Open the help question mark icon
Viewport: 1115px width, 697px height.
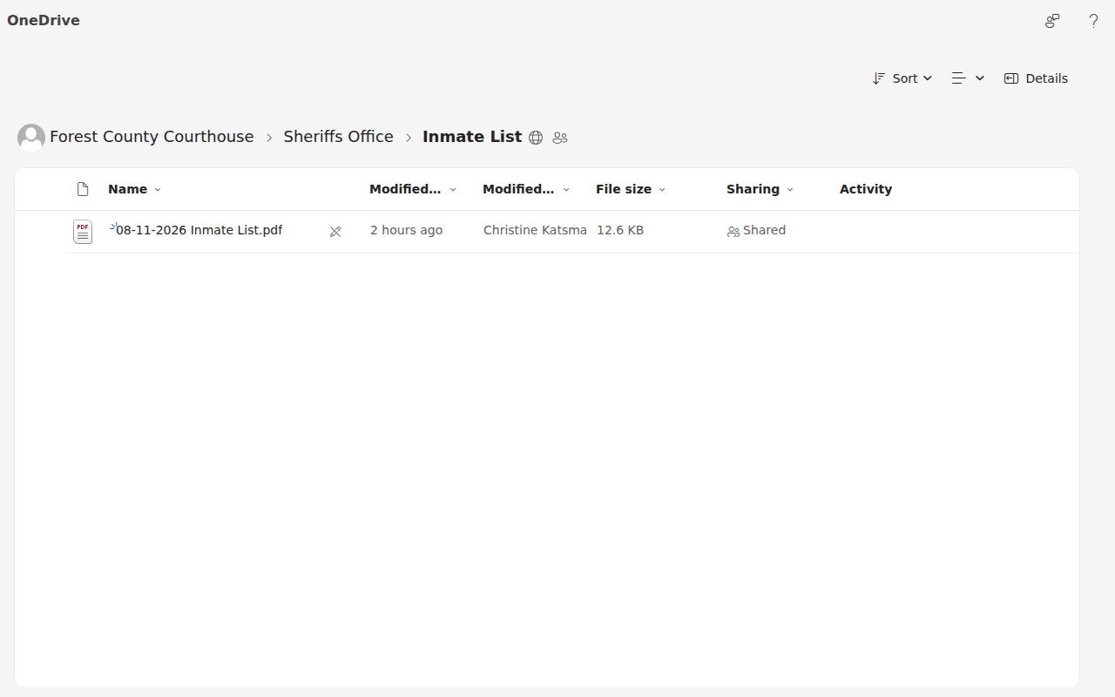coord(1093,21)
